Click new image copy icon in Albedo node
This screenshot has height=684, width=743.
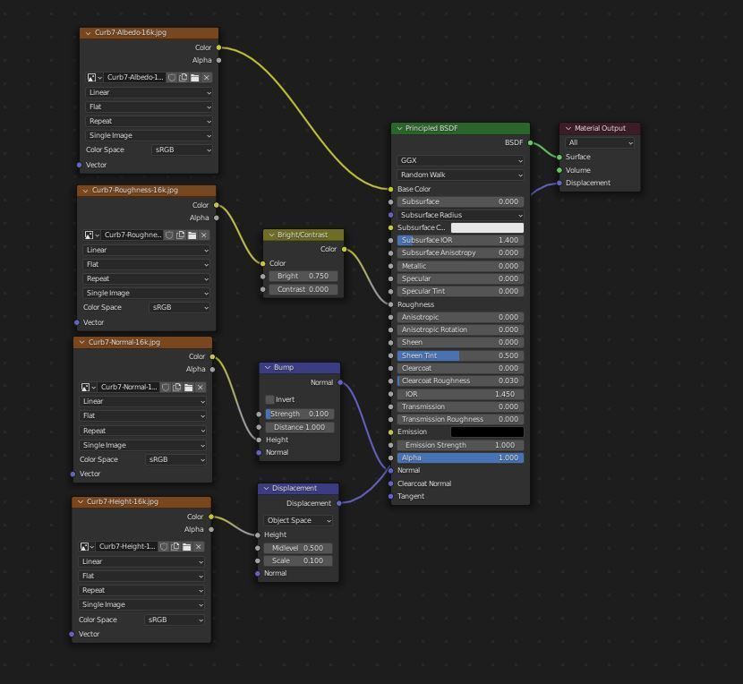[x=184, y=77]
